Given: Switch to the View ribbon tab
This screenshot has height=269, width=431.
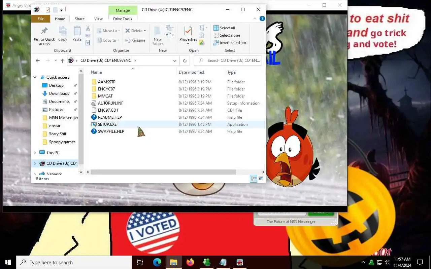Looking at the screenshot, I should [99, 19].
